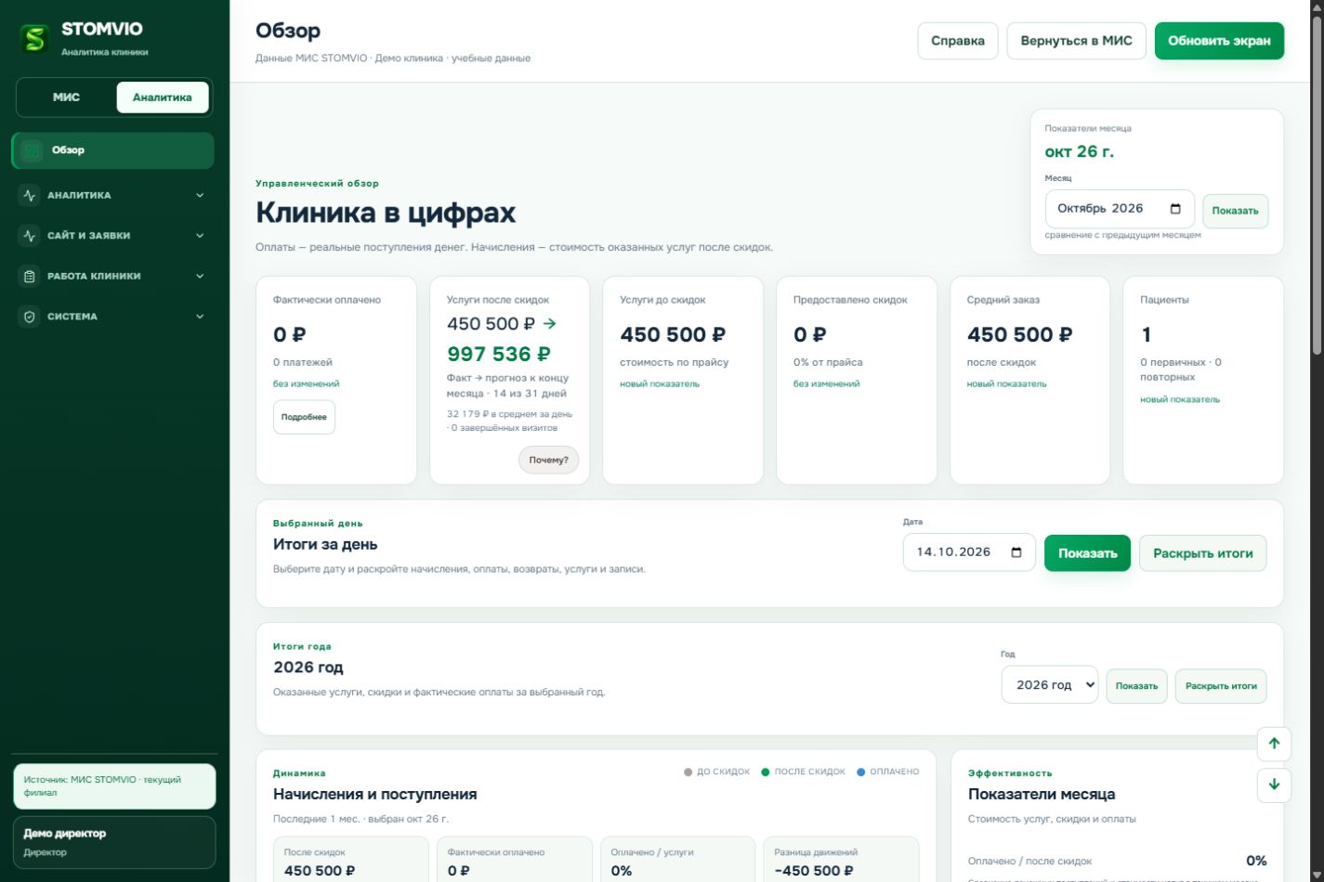Click the scroll-up arrow button
Screen dimensions: 1324x882
1274,743
